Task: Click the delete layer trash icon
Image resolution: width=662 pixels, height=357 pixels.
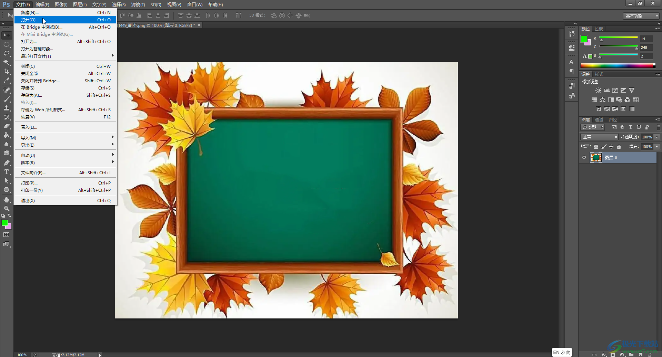Action: [x=650, y=355]
